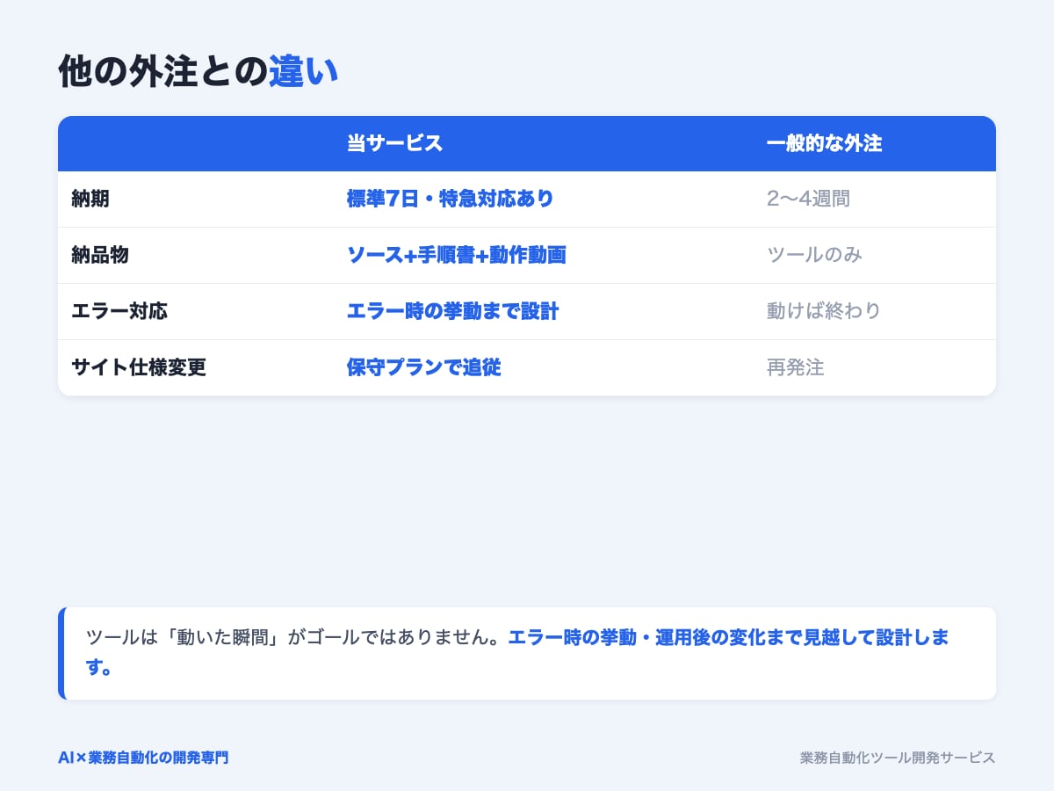Select the 当サービス column header

(x=395, y=144)
